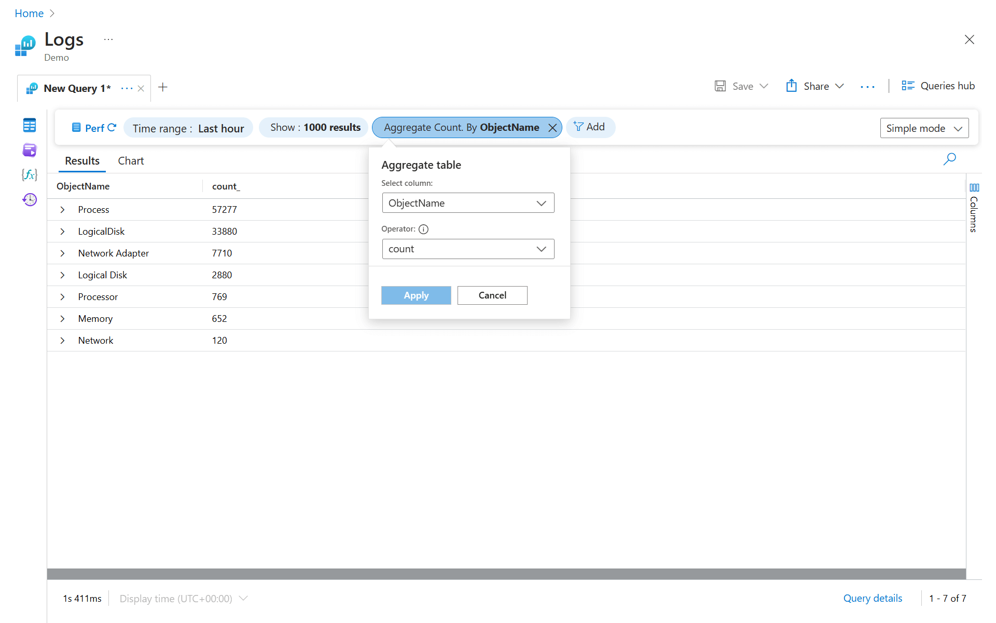Click the Apply button
Screen dimensions: 996x623
tap(416, 295)
